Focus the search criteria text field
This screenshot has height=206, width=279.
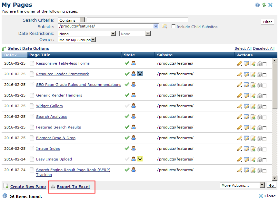pyautogui.click(x=137, y=20)
